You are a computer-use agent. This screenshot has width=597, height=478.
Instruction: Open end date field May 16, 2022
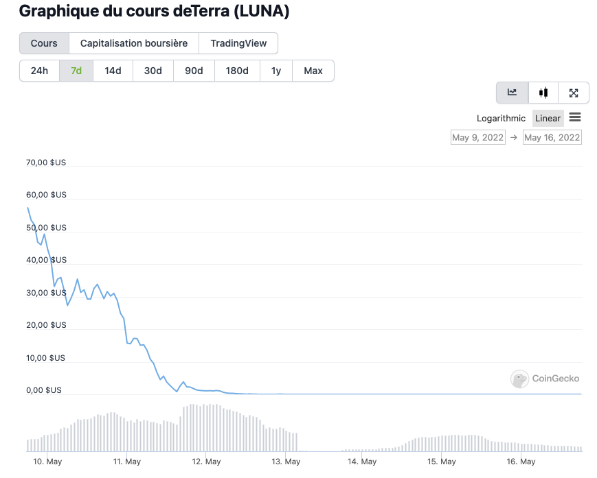(x=552, y=137)
